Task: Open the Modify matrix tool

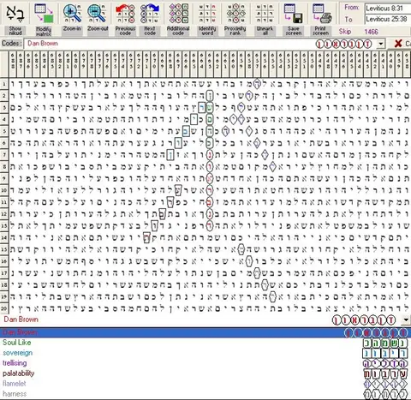Action: pyautogui.click(x=44, y=13)
